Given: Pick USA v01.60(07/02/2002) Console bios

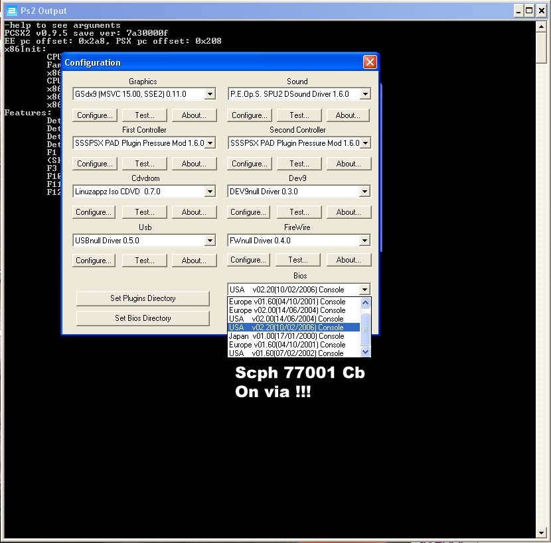Looking at the screenshot, I should click(x=294, y=353).
